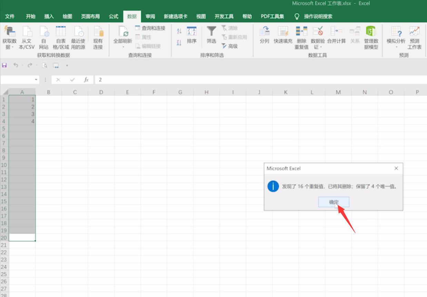Viewport: 427px width, 297px height.
Task: Open the 审阅 ribbon tab
Action: click(x=150, y=16)
